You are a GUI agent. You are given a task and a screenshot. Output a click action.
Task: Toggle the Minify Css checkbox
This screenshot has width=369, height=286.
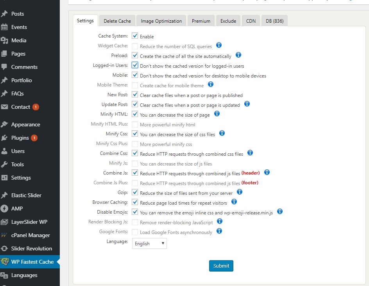(x=135, y=133)
